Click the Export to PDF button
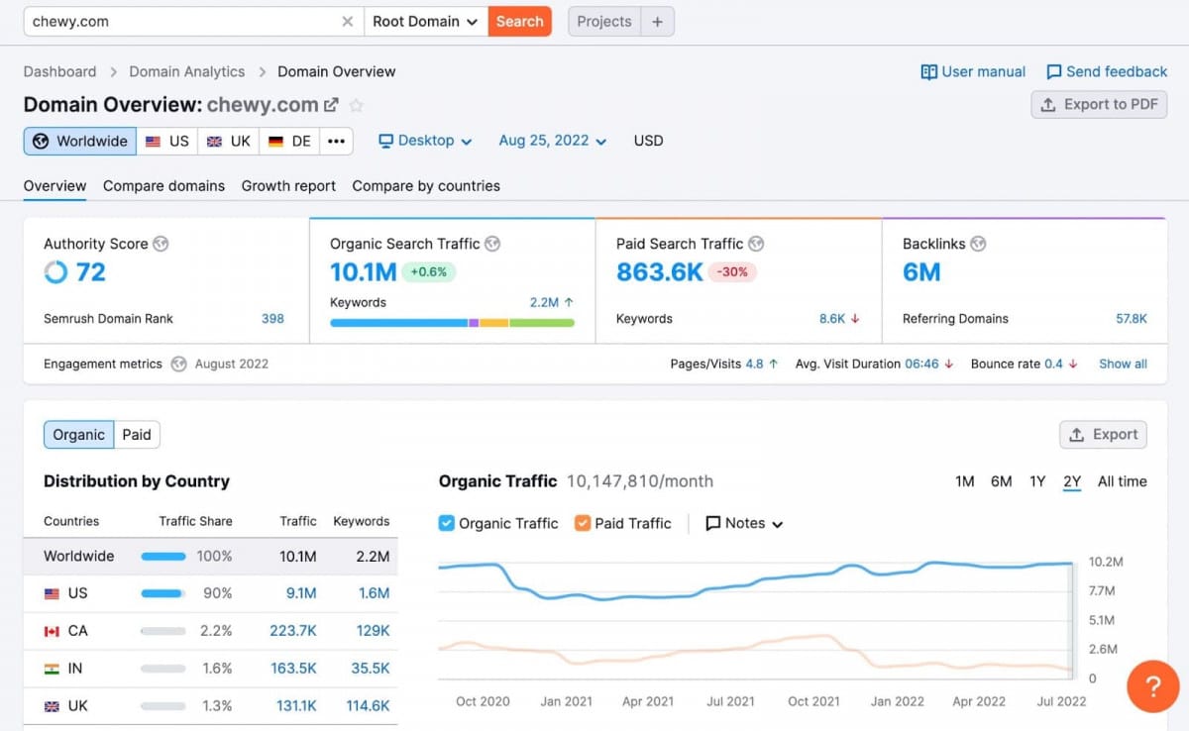This screenshot has height=731, width=1189. point(1098,104)
